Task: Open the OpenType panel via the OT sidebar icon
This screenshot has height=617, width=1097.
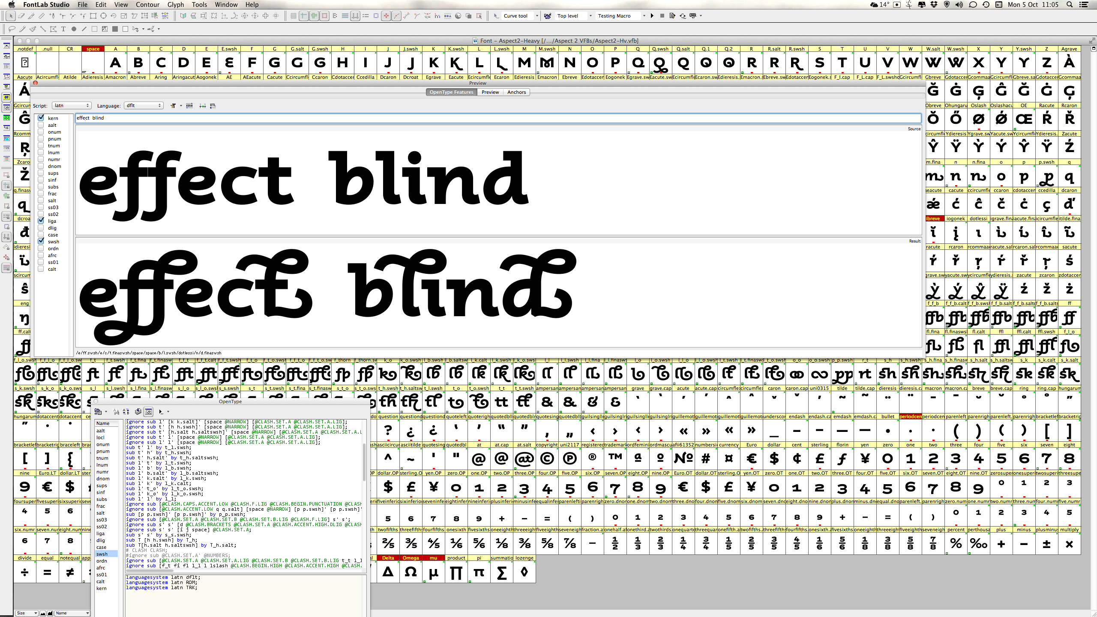Action: click(6, 97)
